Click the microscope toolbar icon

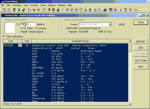58,10
